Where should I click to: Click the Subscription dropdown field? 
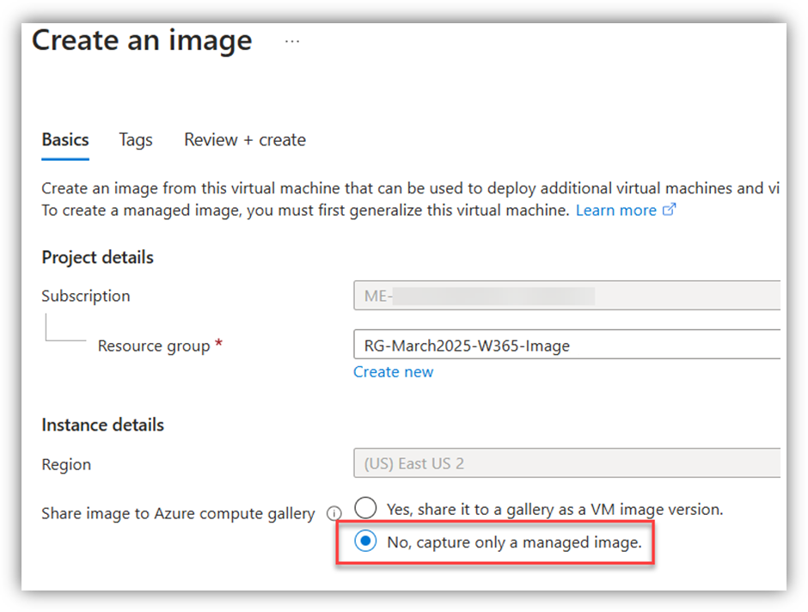(x=566, y=296)
